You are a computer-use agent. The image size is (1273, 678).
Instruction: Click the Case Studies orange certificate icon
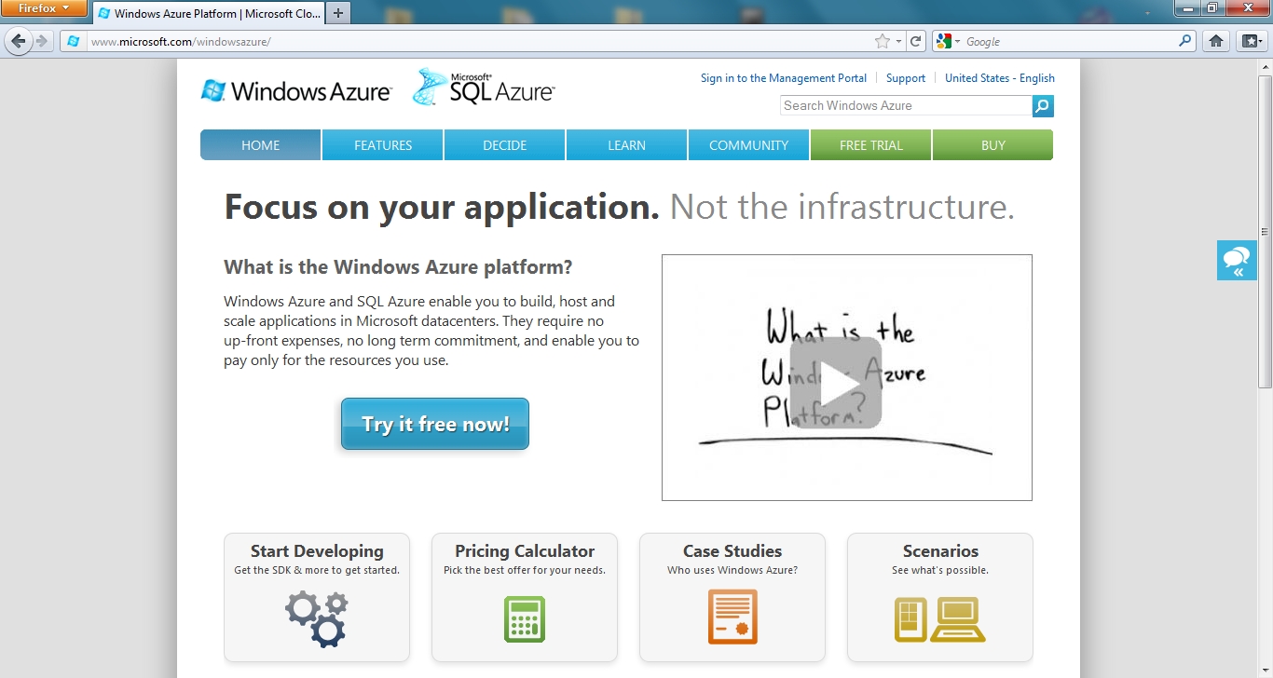(732, 617)
